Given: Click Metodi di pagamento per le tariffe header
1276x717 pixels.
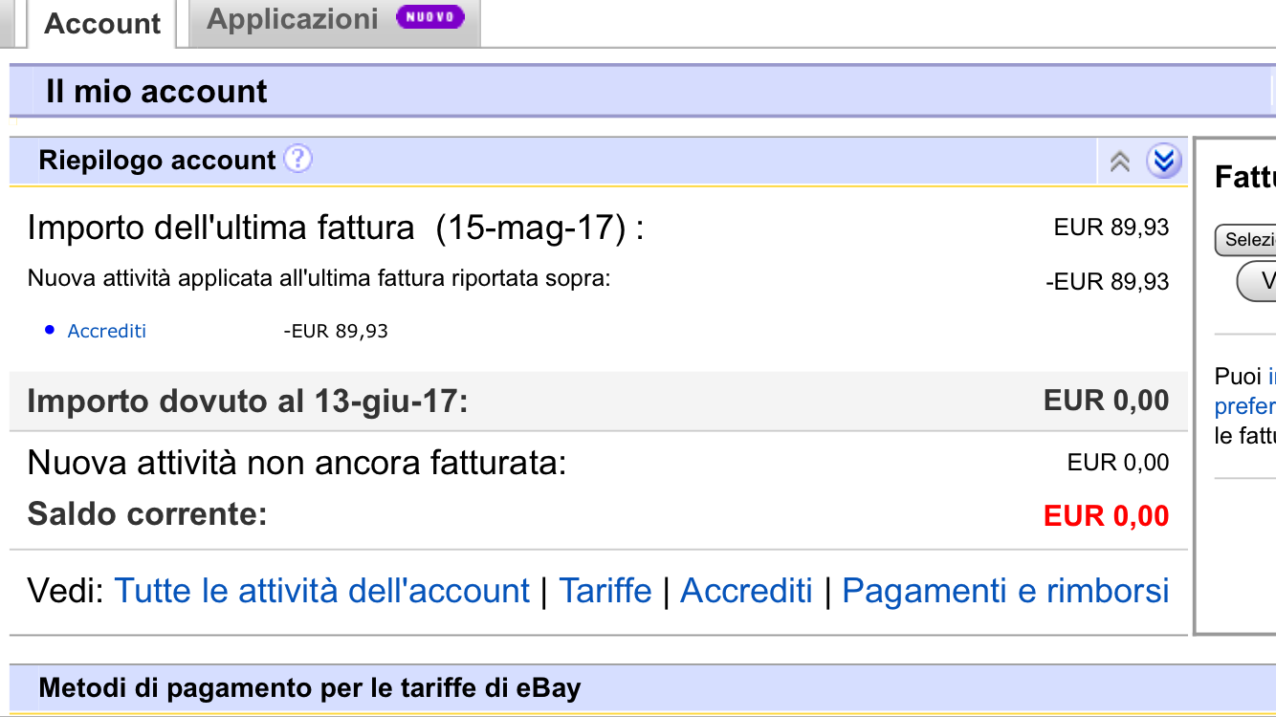Looking at the screenshot, I should pyautogui.click(x=309, y=688).
